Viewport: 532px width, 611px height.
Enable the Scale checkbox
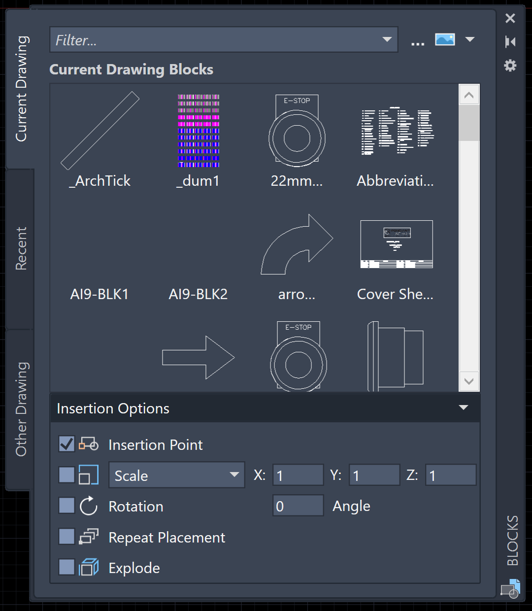[x=66, y=475]
